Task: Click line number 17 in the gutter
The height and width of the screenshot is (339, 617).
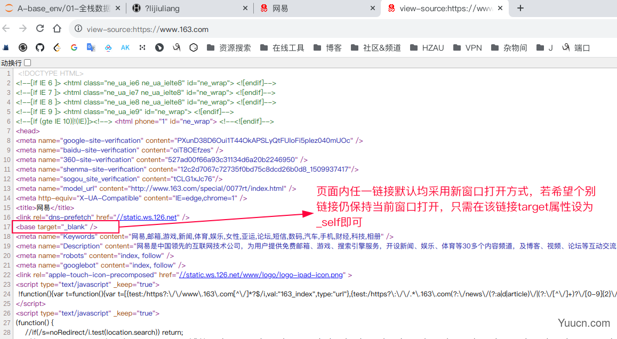Action: pyautogui.click(x=7, y=227)
